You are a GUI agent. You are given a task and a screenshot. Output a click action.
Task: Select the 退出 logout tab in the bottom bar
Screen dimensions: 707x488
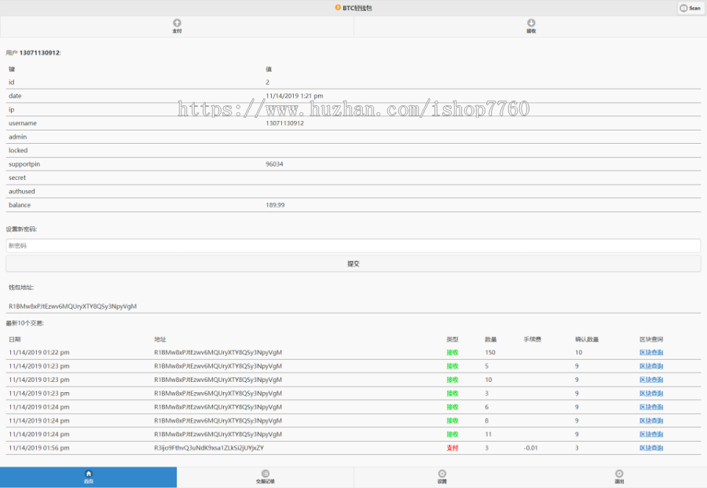pyautogui.click(x=619, y=477)
